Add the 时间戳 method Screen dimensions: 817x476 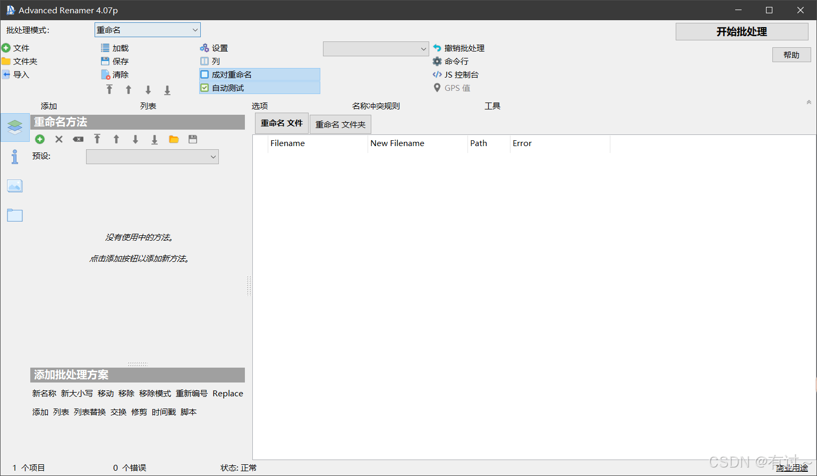(164, 412)
